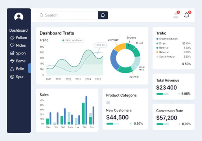The image size is (202, 141).
Task: Click the $23 400 revenue value
Action: 167,88
